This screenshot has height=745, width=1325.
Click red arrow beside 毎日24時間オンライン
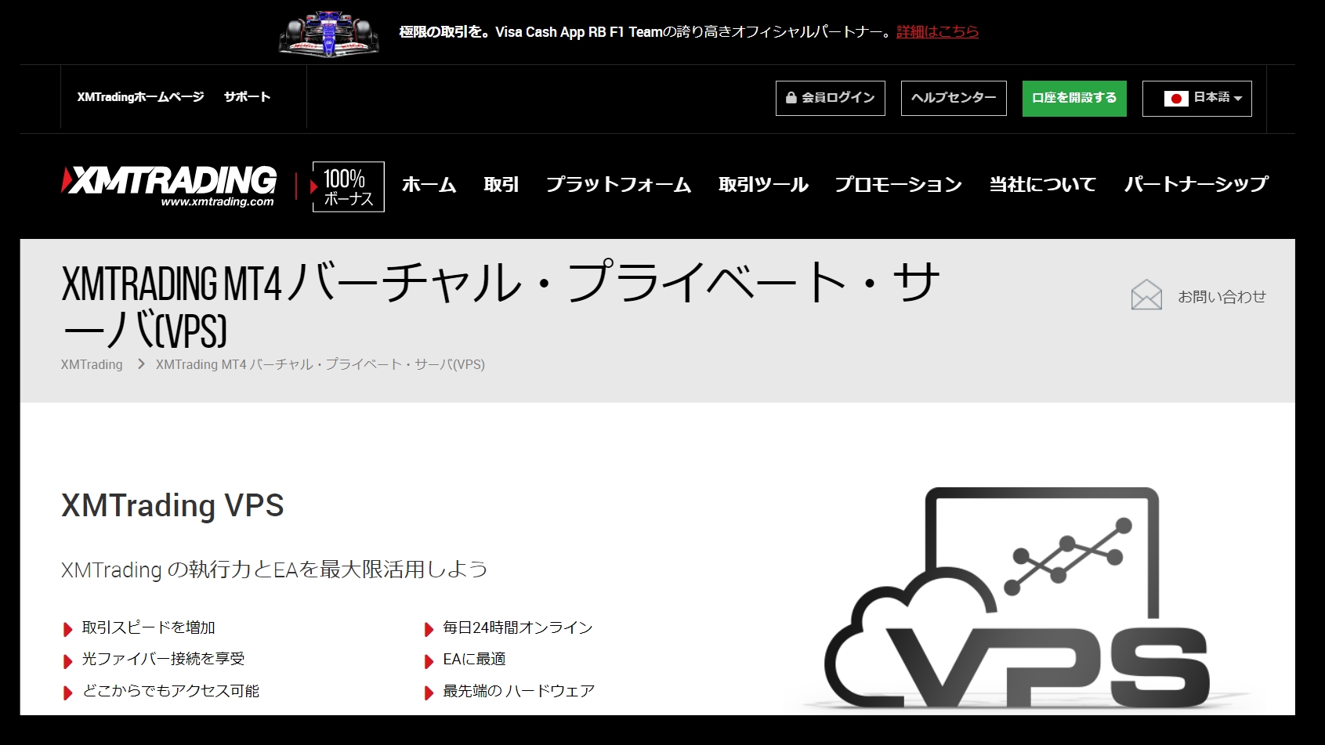[x=429, y=629]
